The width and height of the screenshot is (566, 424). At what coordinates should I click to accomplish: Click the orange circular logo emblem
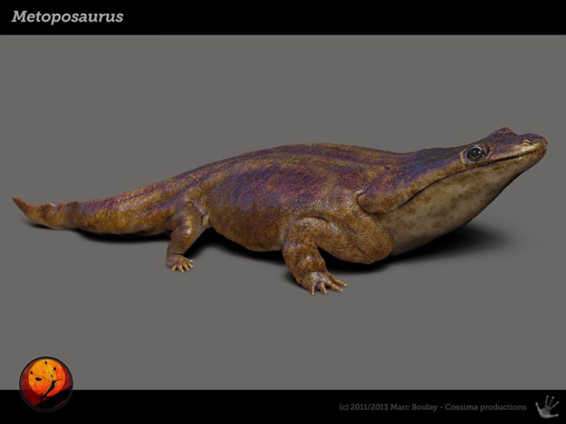46,383
